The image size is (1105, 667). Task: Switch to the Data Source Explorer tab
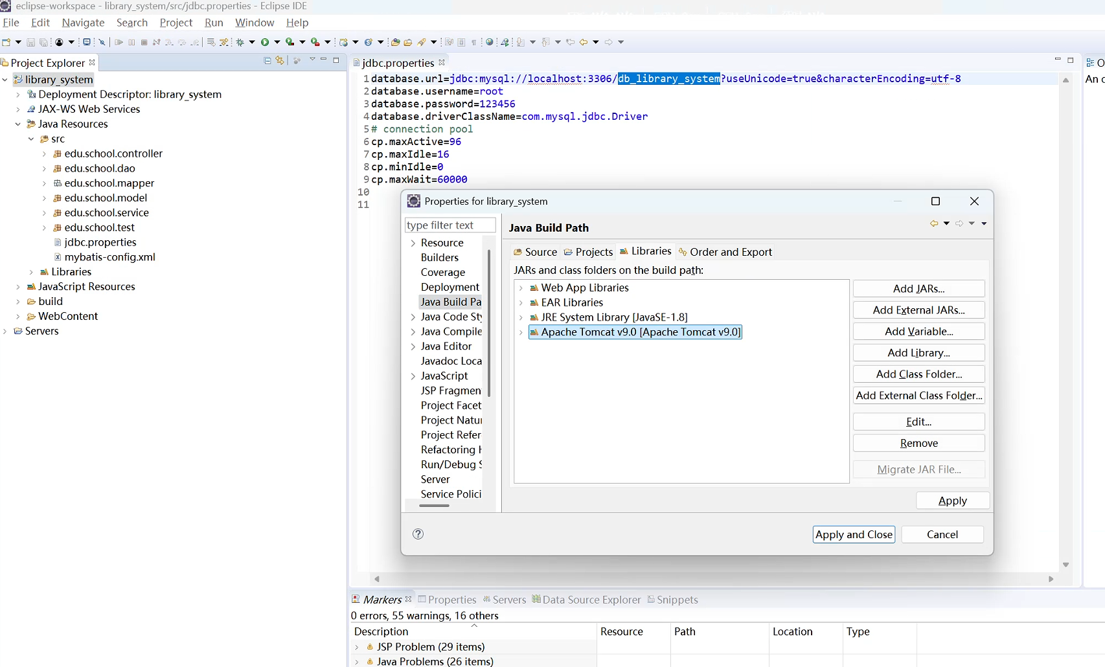pyautogui.click(x=586, y=600)
